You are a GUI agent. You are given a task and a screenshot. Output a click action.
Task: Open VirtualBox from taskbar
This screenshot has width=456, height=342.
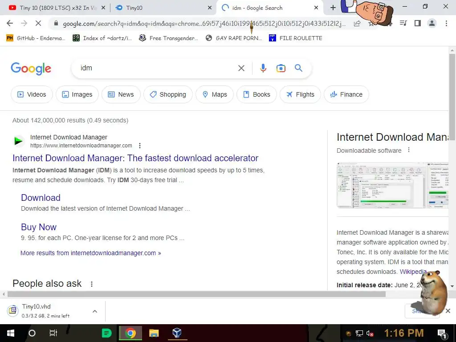point(177,333)
